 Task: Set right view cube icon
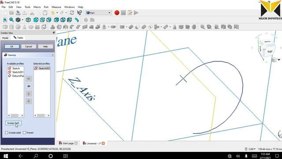point(49,20)
